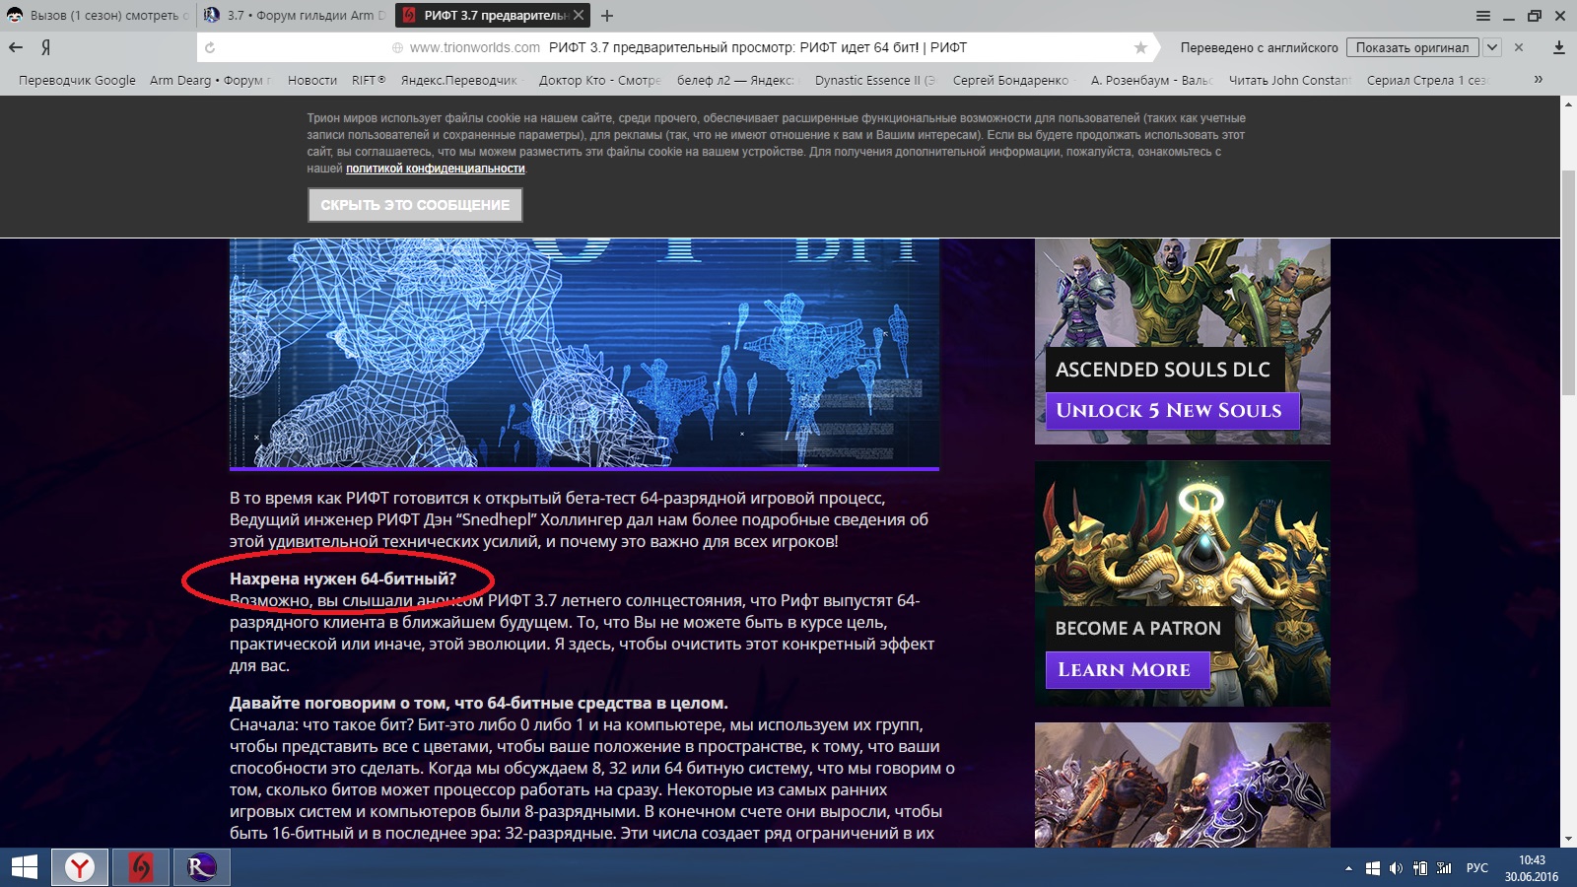Click the address bar URL field
This screenshot has width=1577, height=887.
pyautogui.click(x=675, y=47)
